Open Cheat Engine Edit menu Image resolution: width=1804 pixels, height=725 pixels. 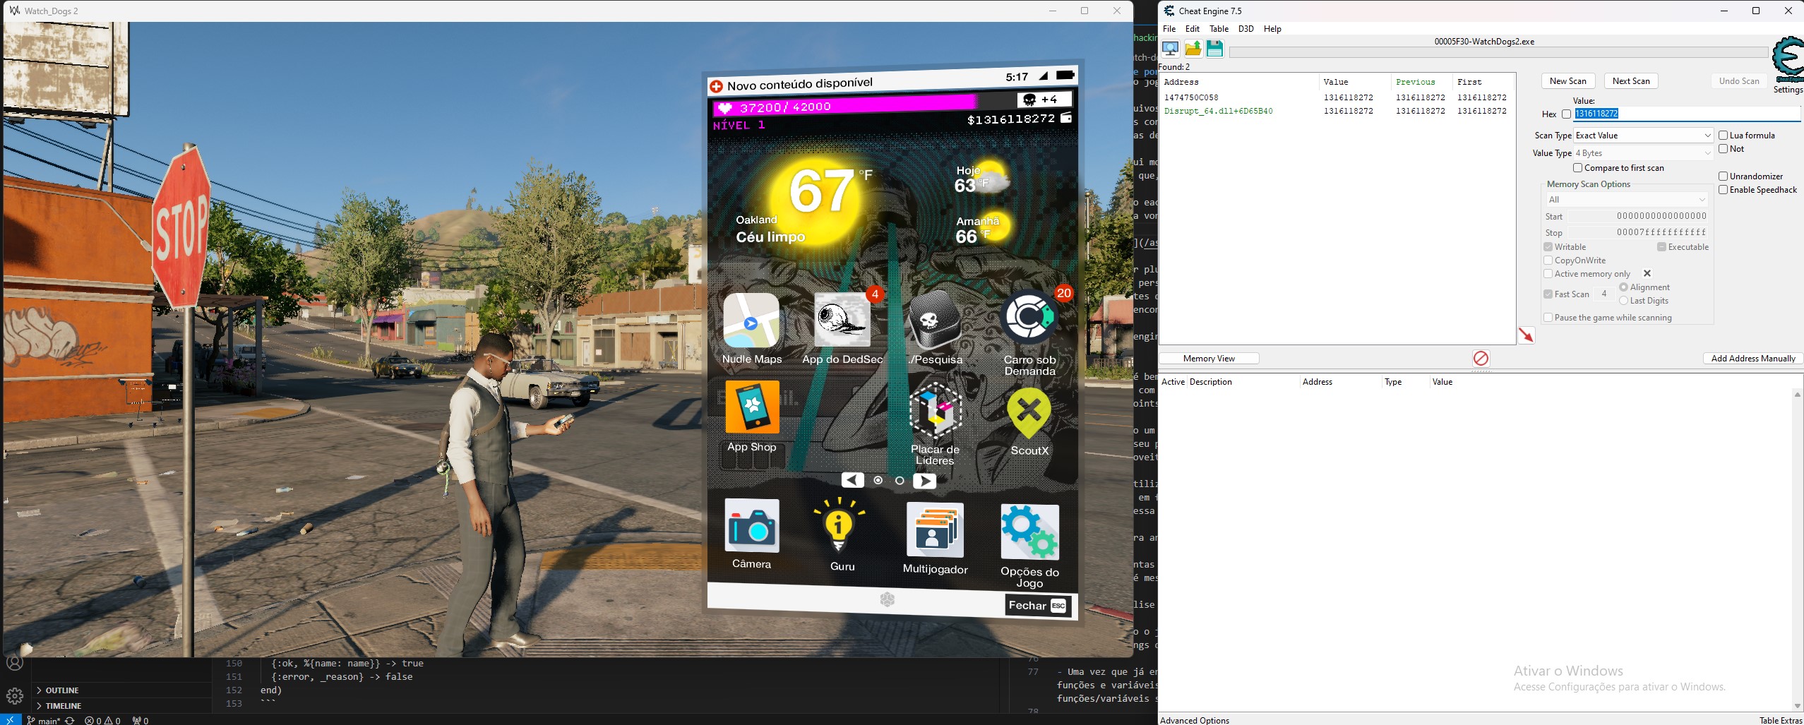click(x=1193, y=29)
